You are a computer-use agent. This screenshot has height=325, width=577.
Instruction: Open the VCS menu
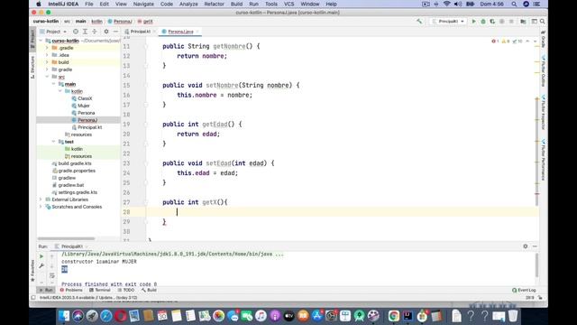(x=288, y=4)
